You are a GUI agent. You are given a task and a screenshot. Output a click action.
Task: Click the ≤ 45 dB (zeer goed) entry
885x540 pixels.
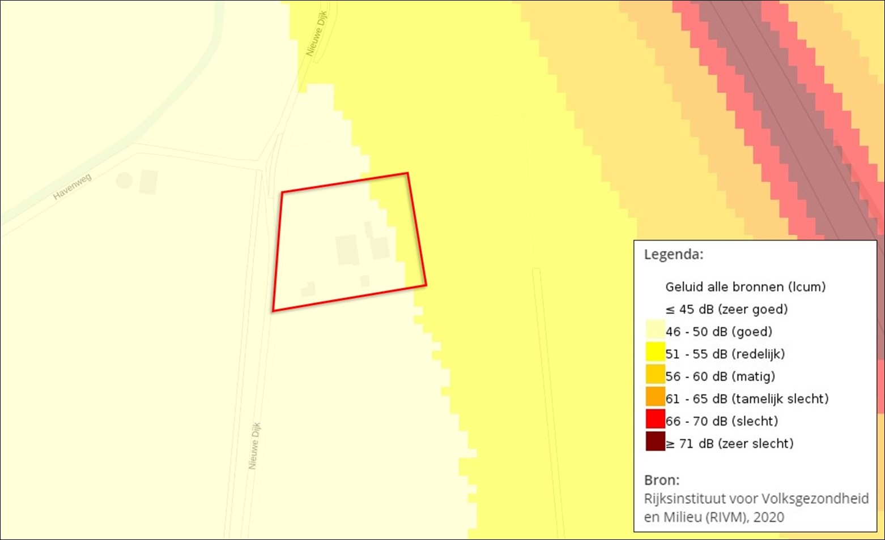[x=727, y=310]
